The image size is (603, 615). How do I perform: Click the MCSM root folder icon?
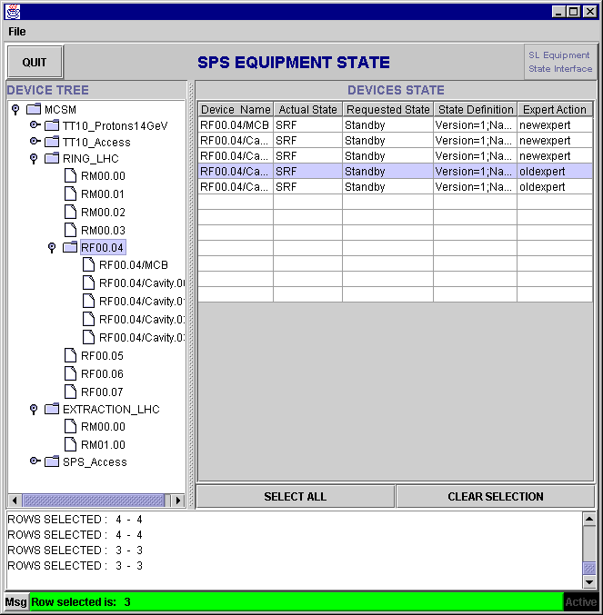coord(34,109)
